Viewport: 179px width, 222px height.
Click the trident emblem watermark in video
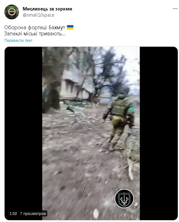pyautogui.click(x=124, y=198)
